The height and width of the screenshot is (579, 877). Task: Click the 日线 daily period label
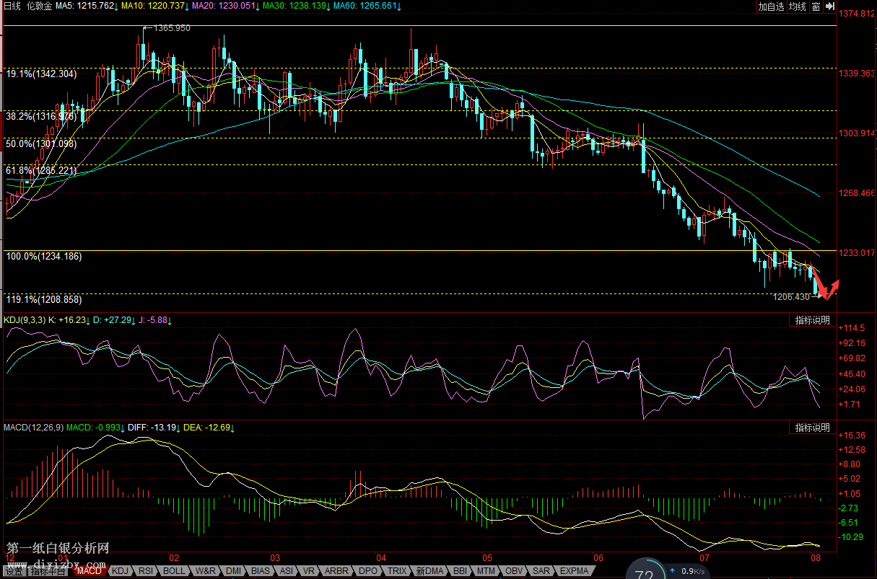[x=12, y=6]
